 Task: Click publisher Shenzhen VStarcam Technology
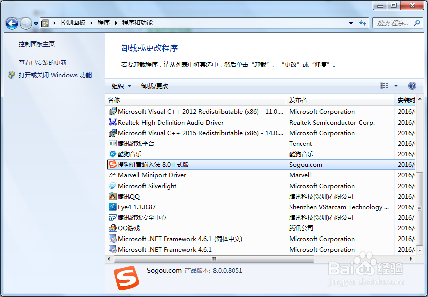[x=339, y=207]
